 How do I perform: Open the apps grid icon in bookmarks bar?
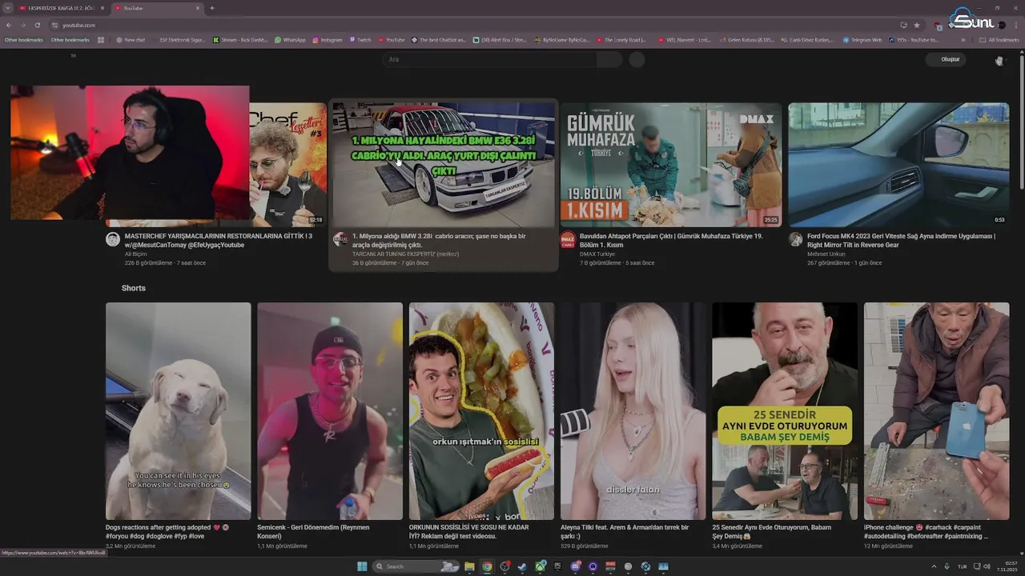pos(102,39)
